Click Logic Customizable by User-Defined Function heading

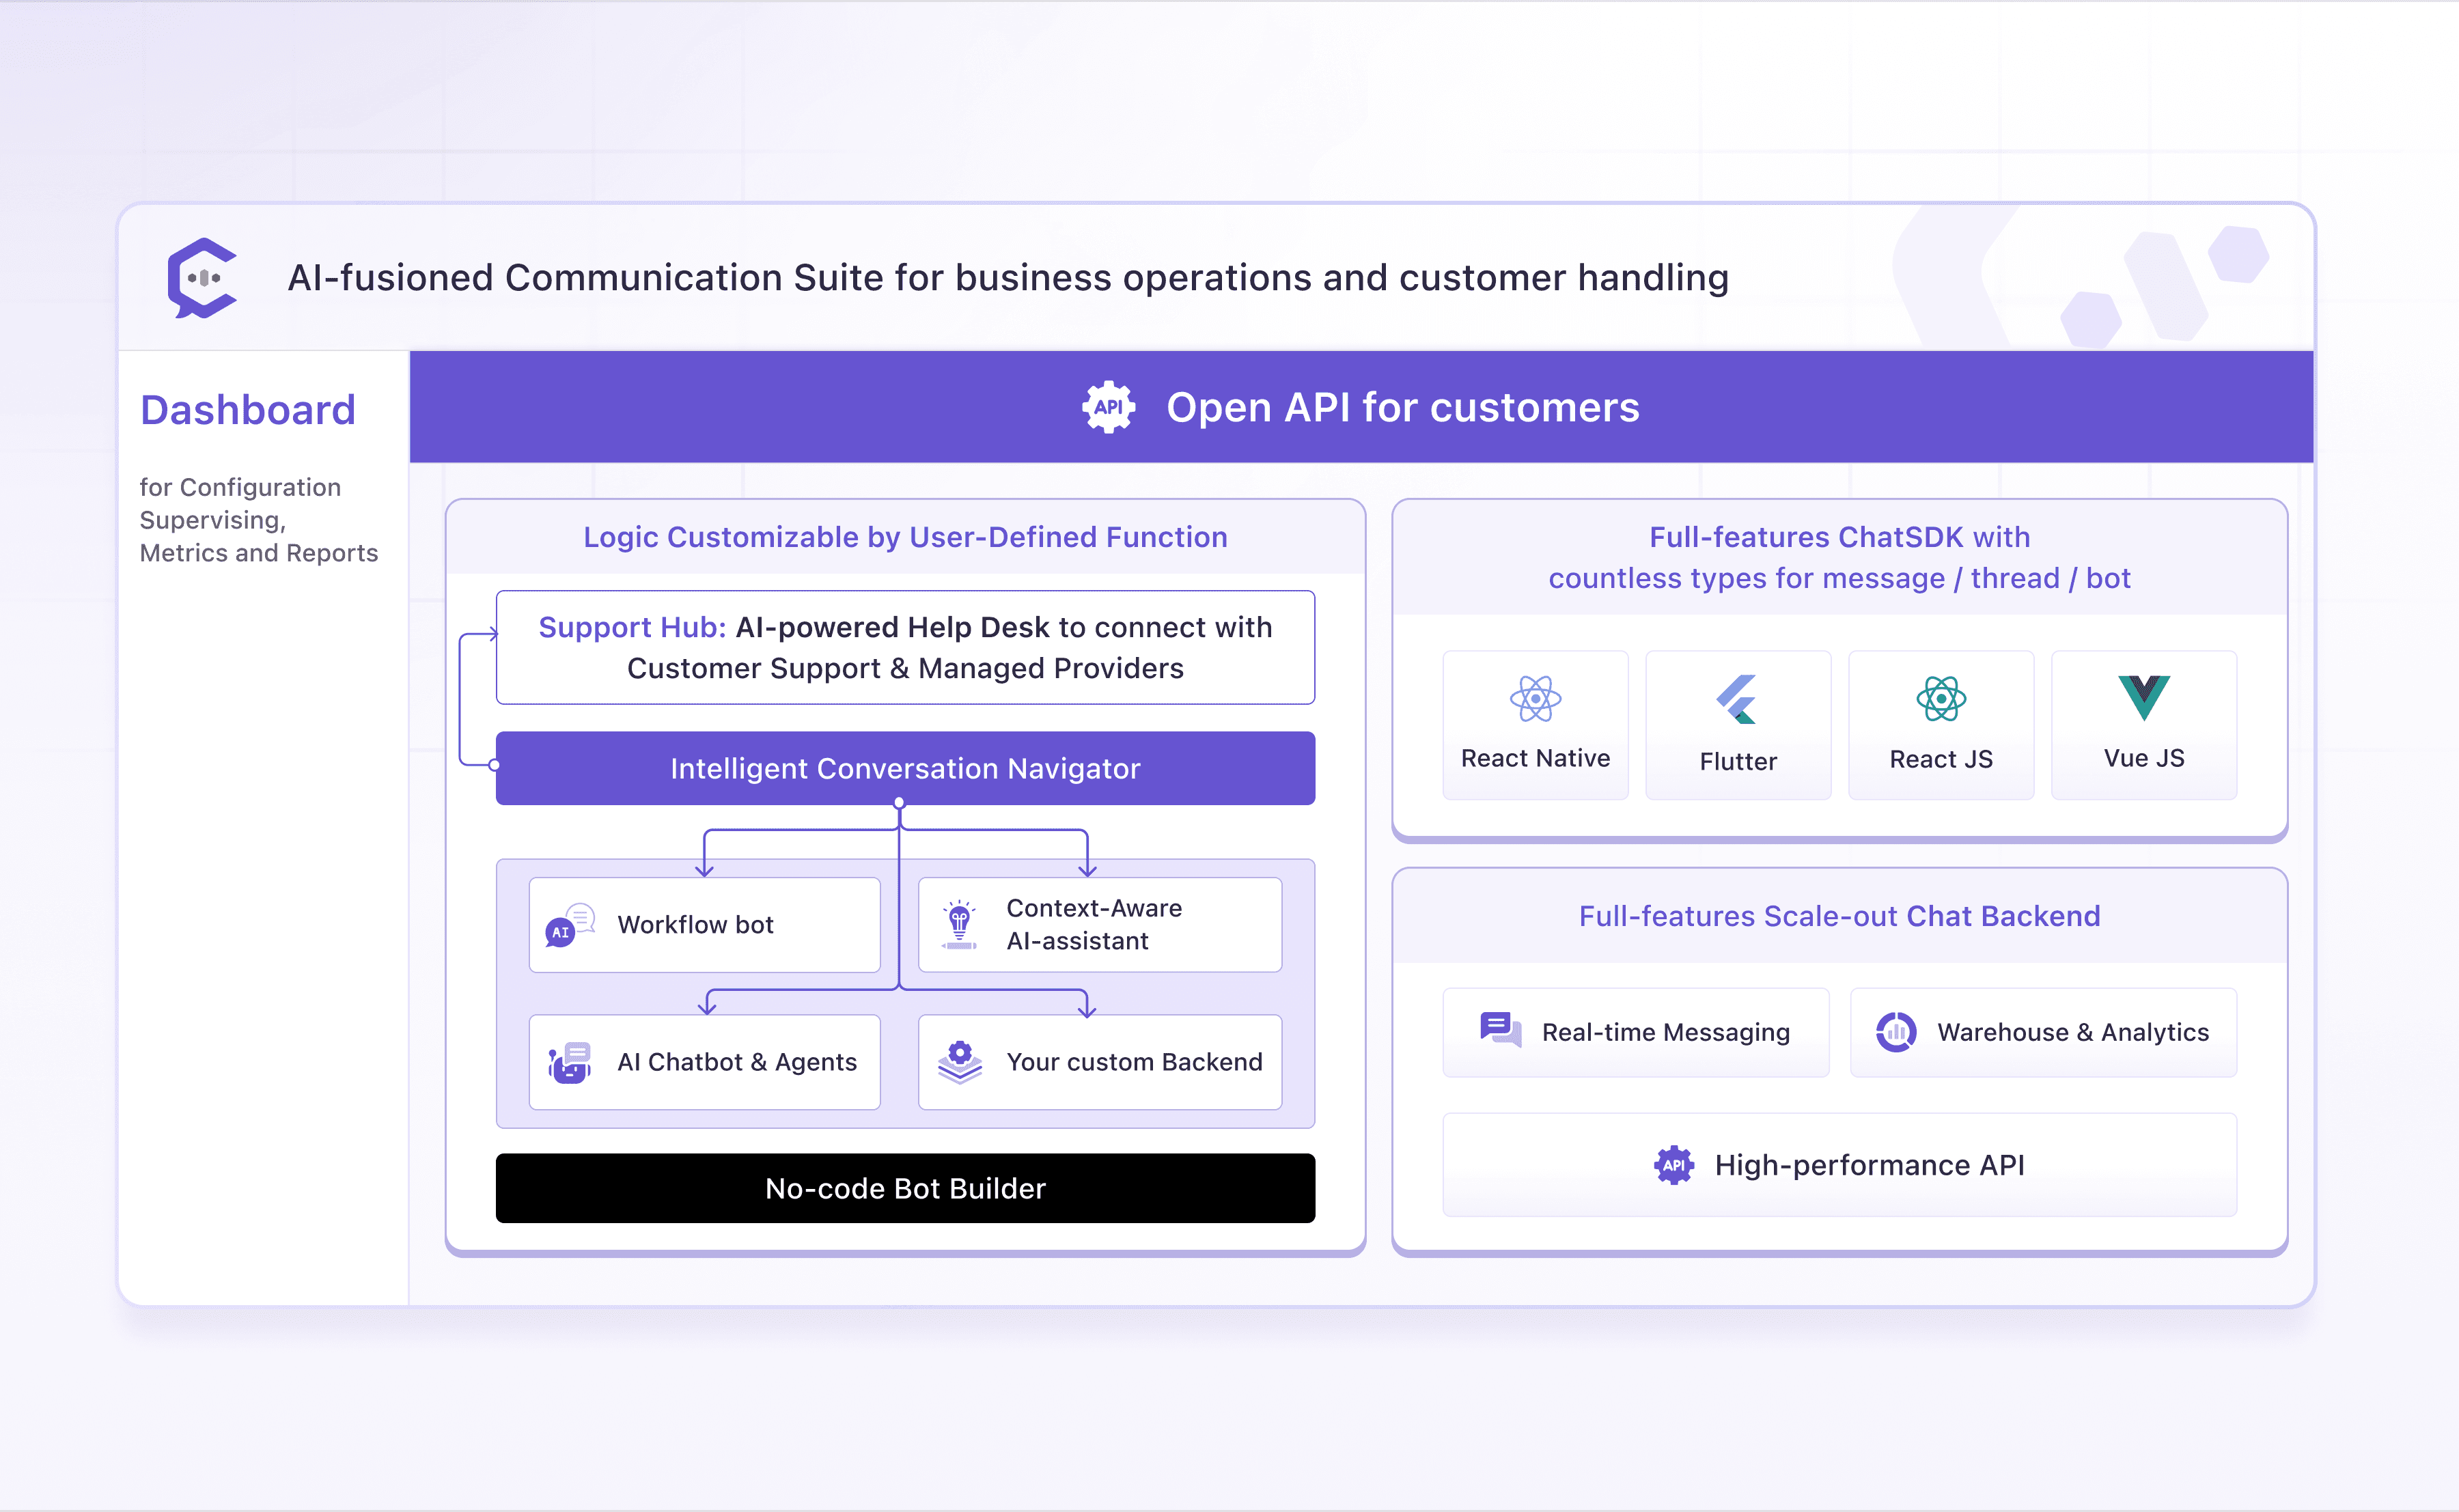point(905,537)
